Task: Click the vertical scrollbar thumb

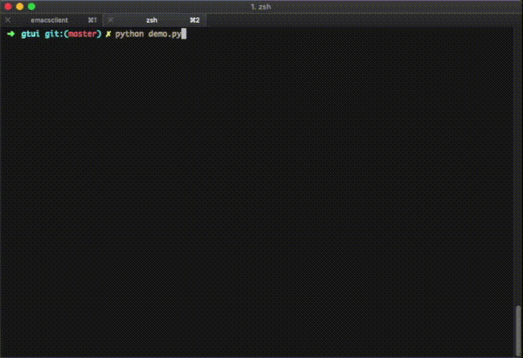Action: click(x=518, y=330)
